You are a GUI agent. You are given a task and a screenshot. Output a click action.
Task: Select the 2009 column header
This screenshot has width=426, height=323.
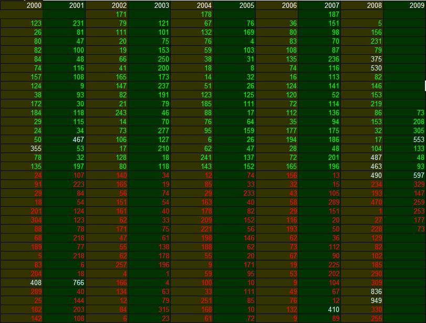(404, 5)
